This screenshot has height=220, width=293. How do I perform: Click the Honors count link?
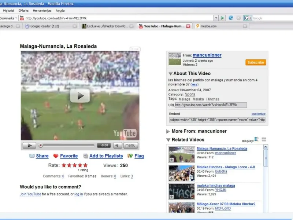click(115, 176)
